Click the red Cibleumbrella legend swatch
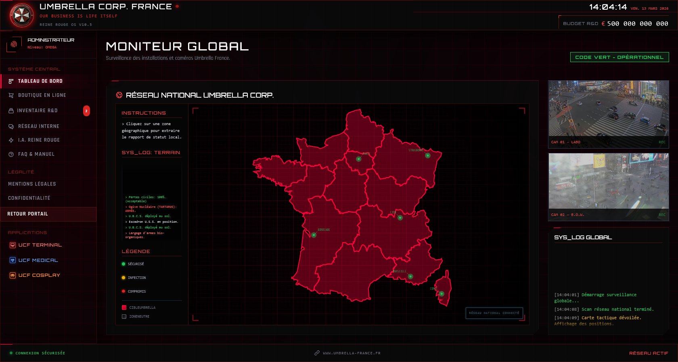678x362 pixels. coord(124,308)
